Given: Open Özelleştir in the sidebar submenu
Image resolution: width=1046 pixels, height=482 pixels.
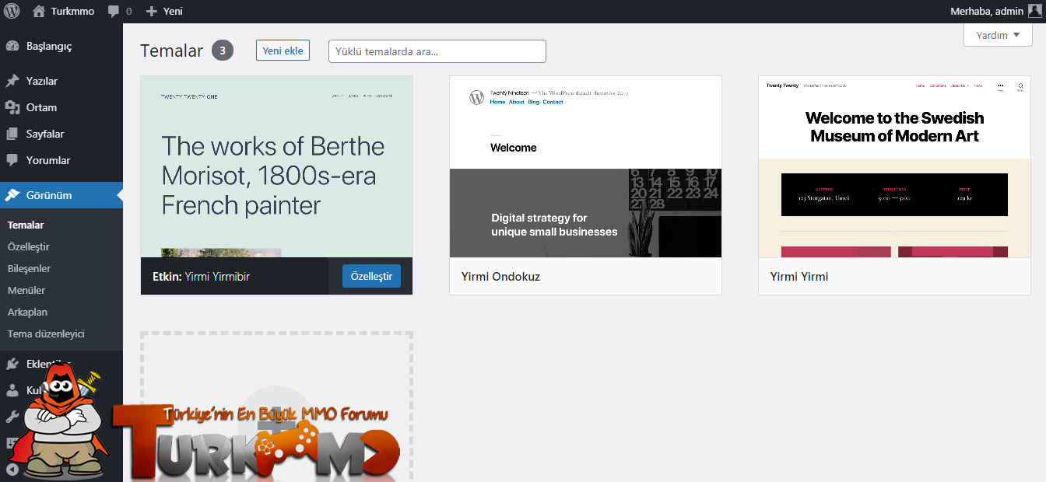Looking at the screenshot, I should point(28,246).
